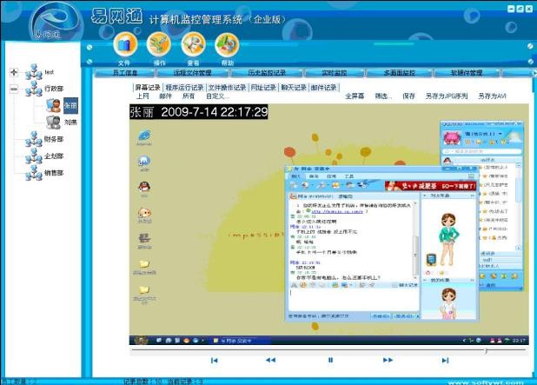The width and height of the screenshot is (537, 385).
Task: Jump to the first recorded frame
Action: pos(214,360)
